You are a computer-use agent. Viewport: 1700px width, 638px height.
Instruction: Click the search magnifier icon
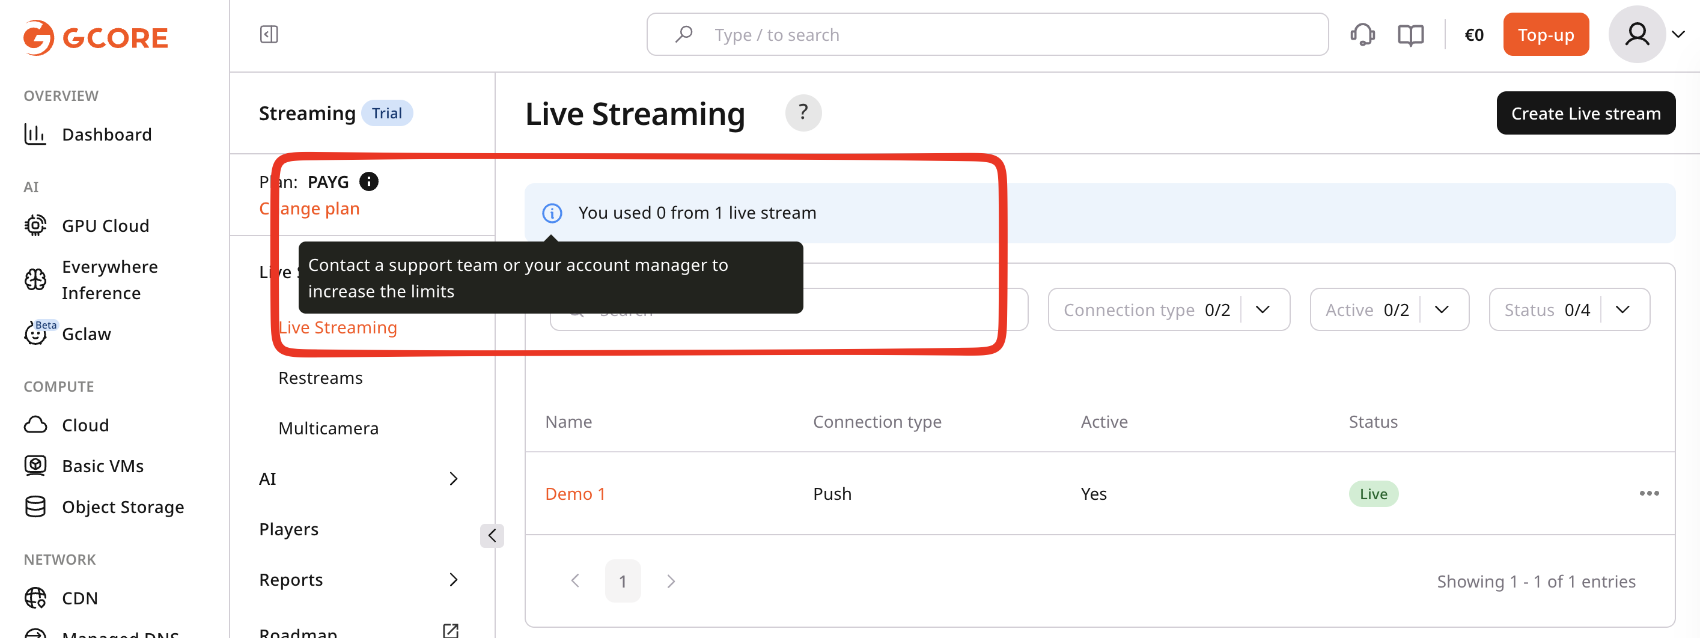[x=684, y=34]
